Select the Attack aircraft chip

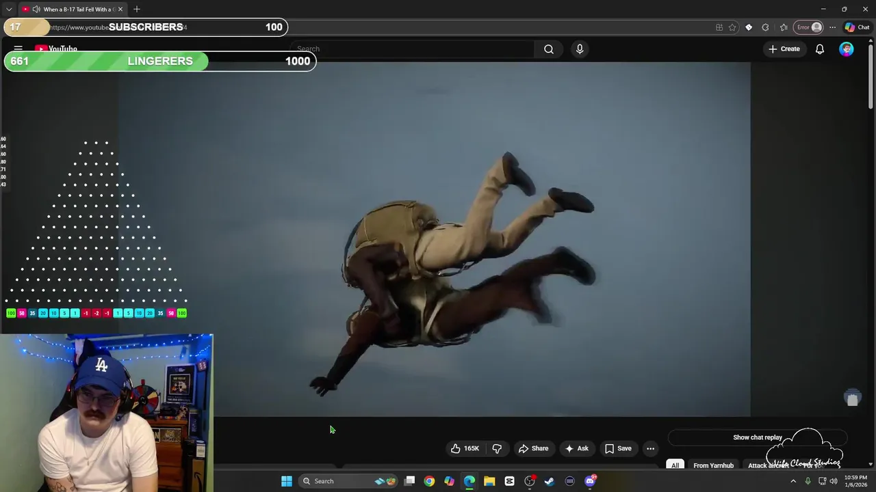pyautogui.click(x=769, y=465)
